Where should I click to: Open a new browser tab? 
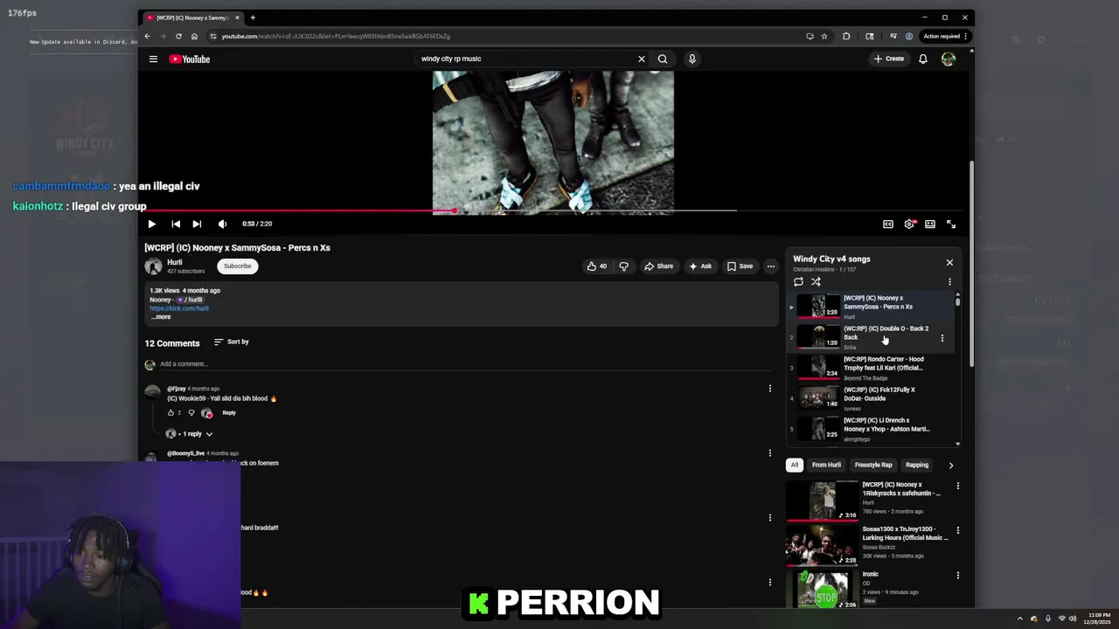click(253, 17)
